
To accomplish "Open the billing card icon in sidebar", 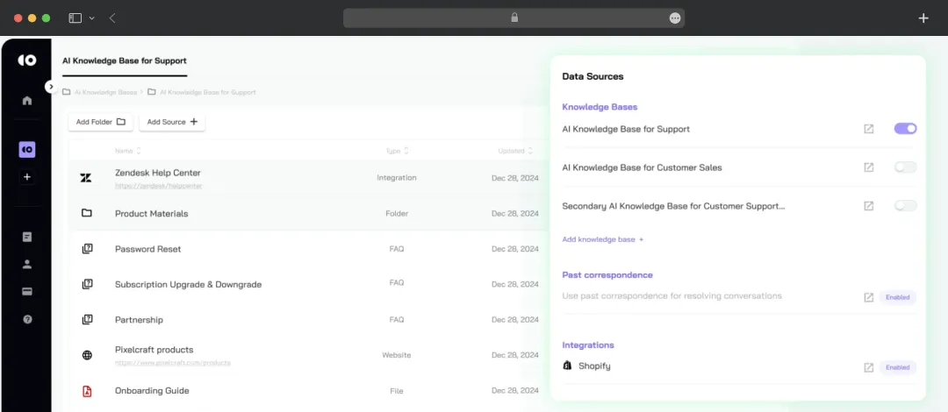I will coord(27,292).
